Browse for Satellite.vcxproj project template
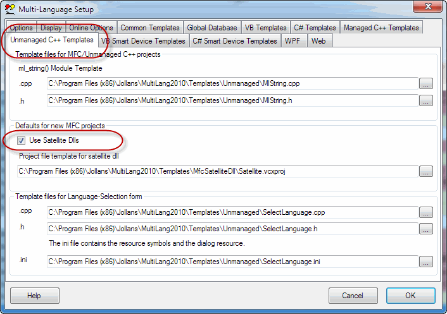Viewport: 447px width, 314px height. click(425, 171)
